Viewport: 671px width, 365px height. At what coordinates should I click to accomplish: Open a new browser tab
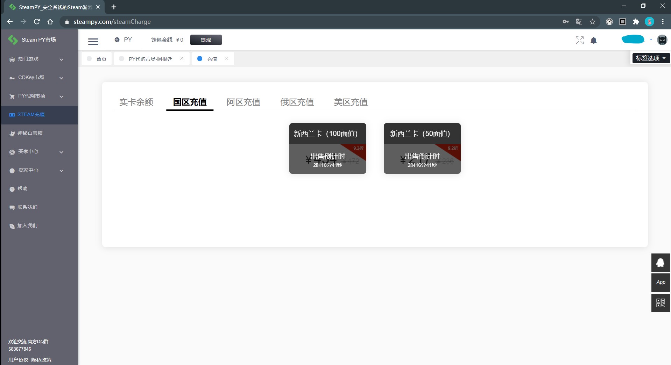pos(114,7)
